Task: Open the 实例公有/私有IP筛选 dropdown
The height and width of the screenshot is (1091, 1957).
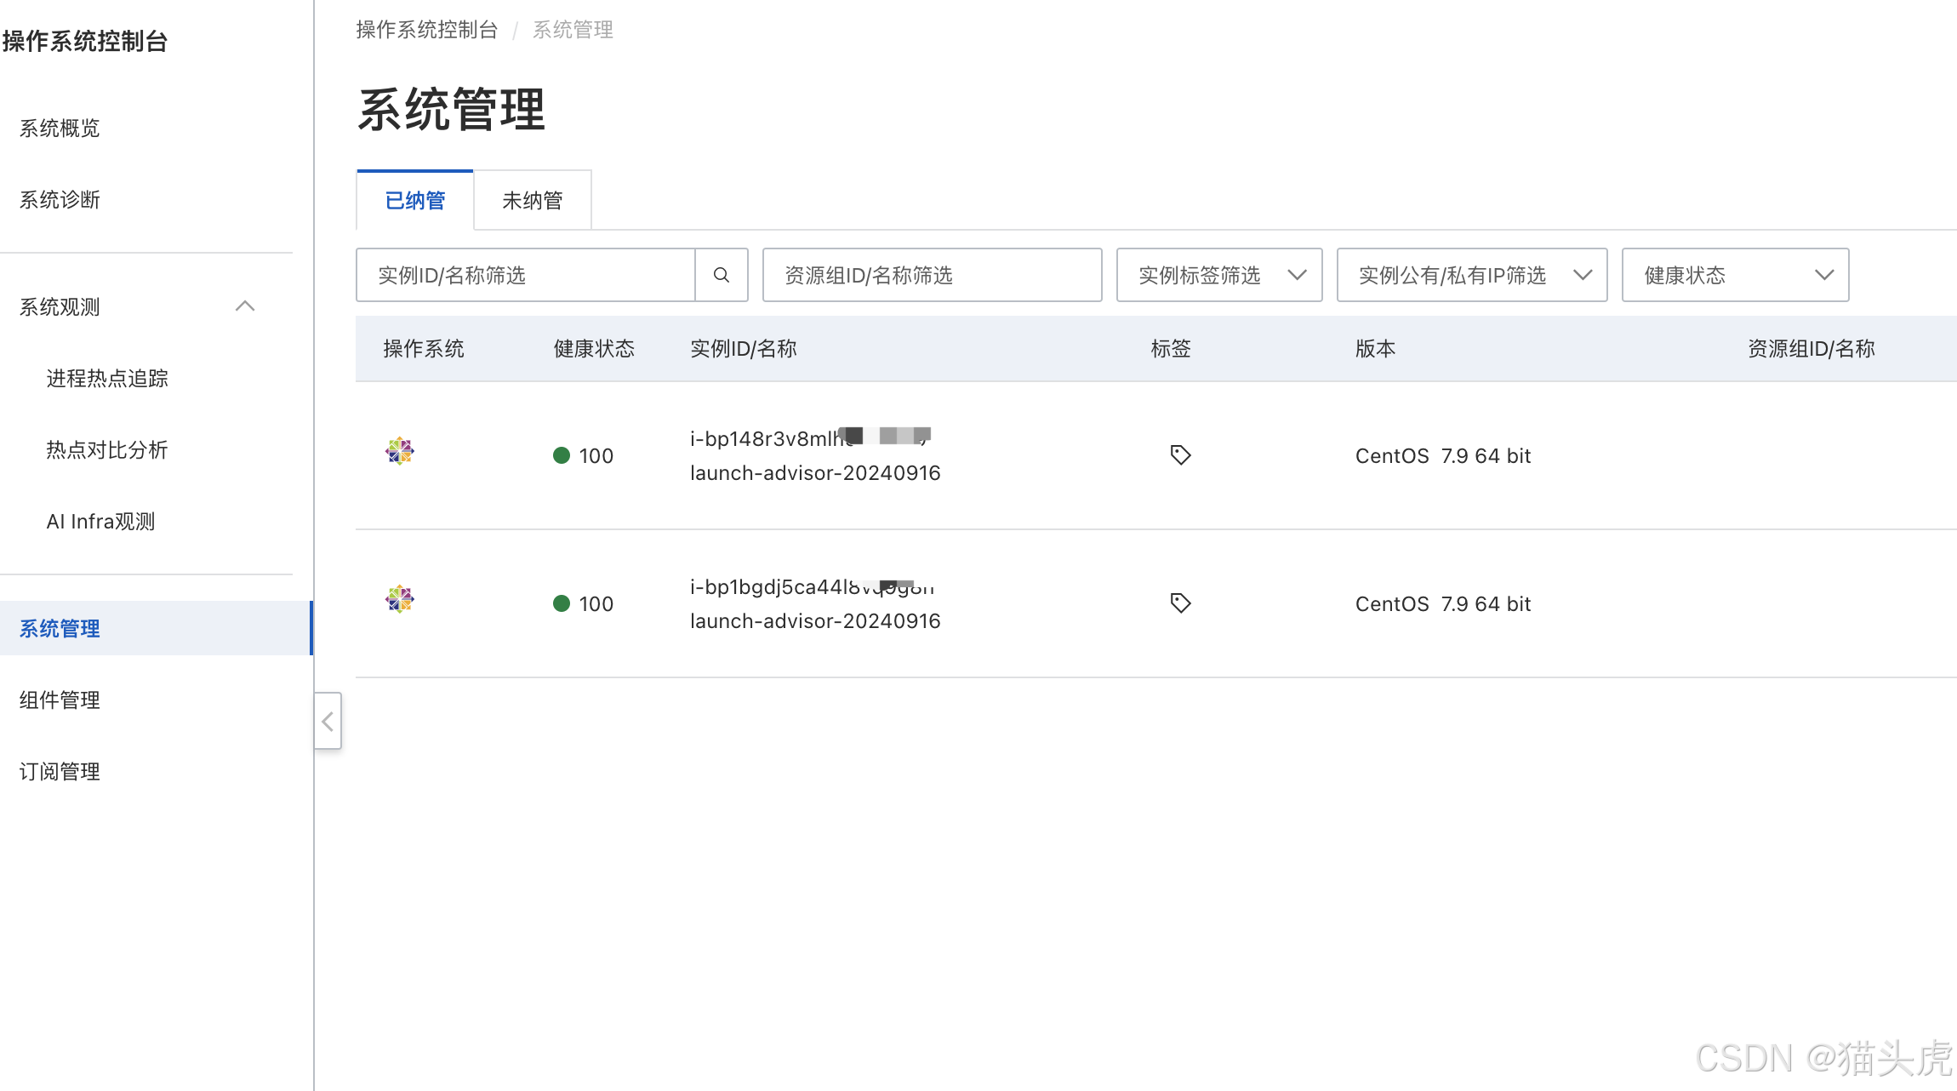Action: coord(1472,275)
